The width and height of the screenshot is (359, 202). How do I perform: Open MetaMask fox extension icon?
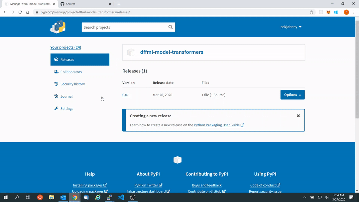328,12
